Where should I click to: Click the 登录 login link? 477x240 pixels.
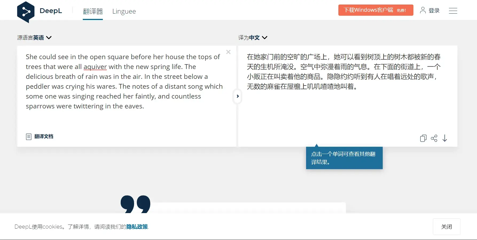click(434, 10)
